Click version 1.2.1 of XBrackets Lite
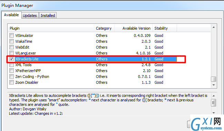Image resolution: width=224 pixels, height=131 pixels. [146, 59]
